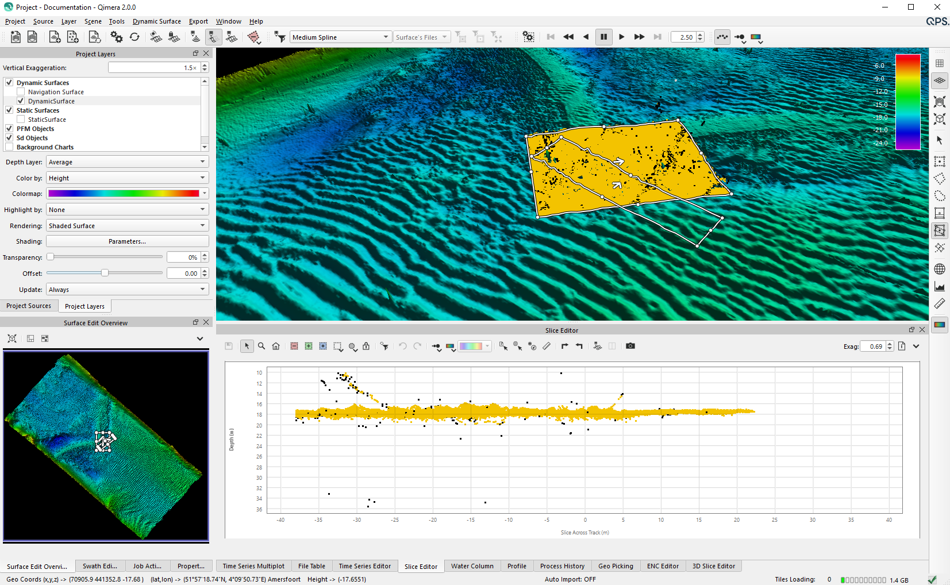The height and width of the screenshot is (585, 950).
Task: Click the globe icon in right sidebar
Action: [940, 269]
